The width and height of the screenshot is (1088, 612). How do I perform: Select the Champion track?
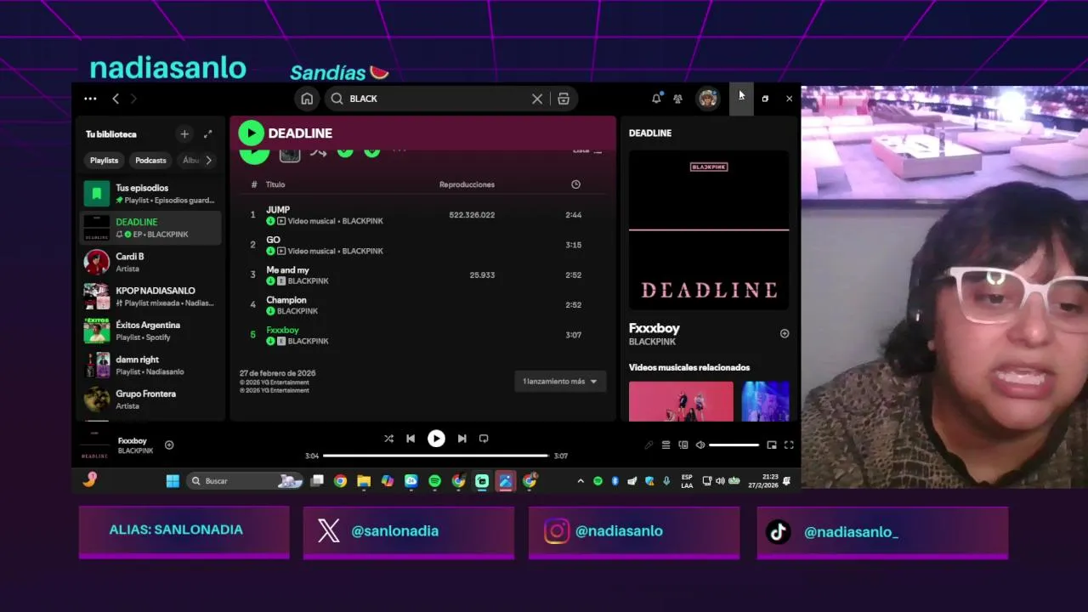click(286, 300)
